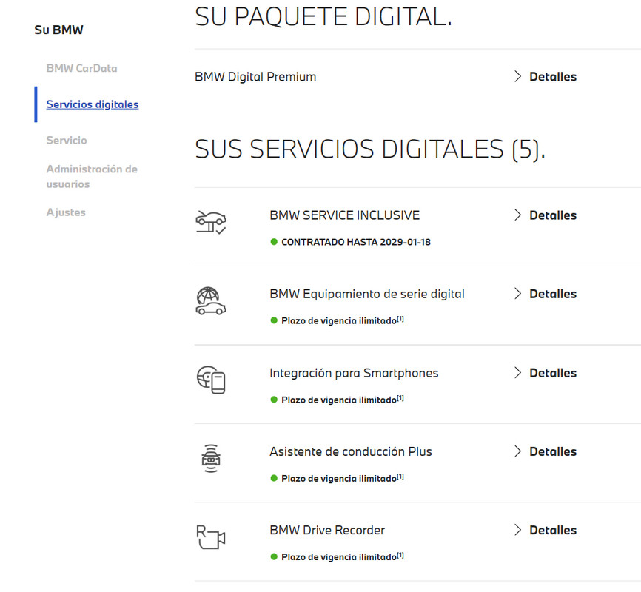Click Plazo de vigencia ilimitado under Asistente de conducción Plus
The height and width of the screenshot is (592, 641).
tap(339, 478)
